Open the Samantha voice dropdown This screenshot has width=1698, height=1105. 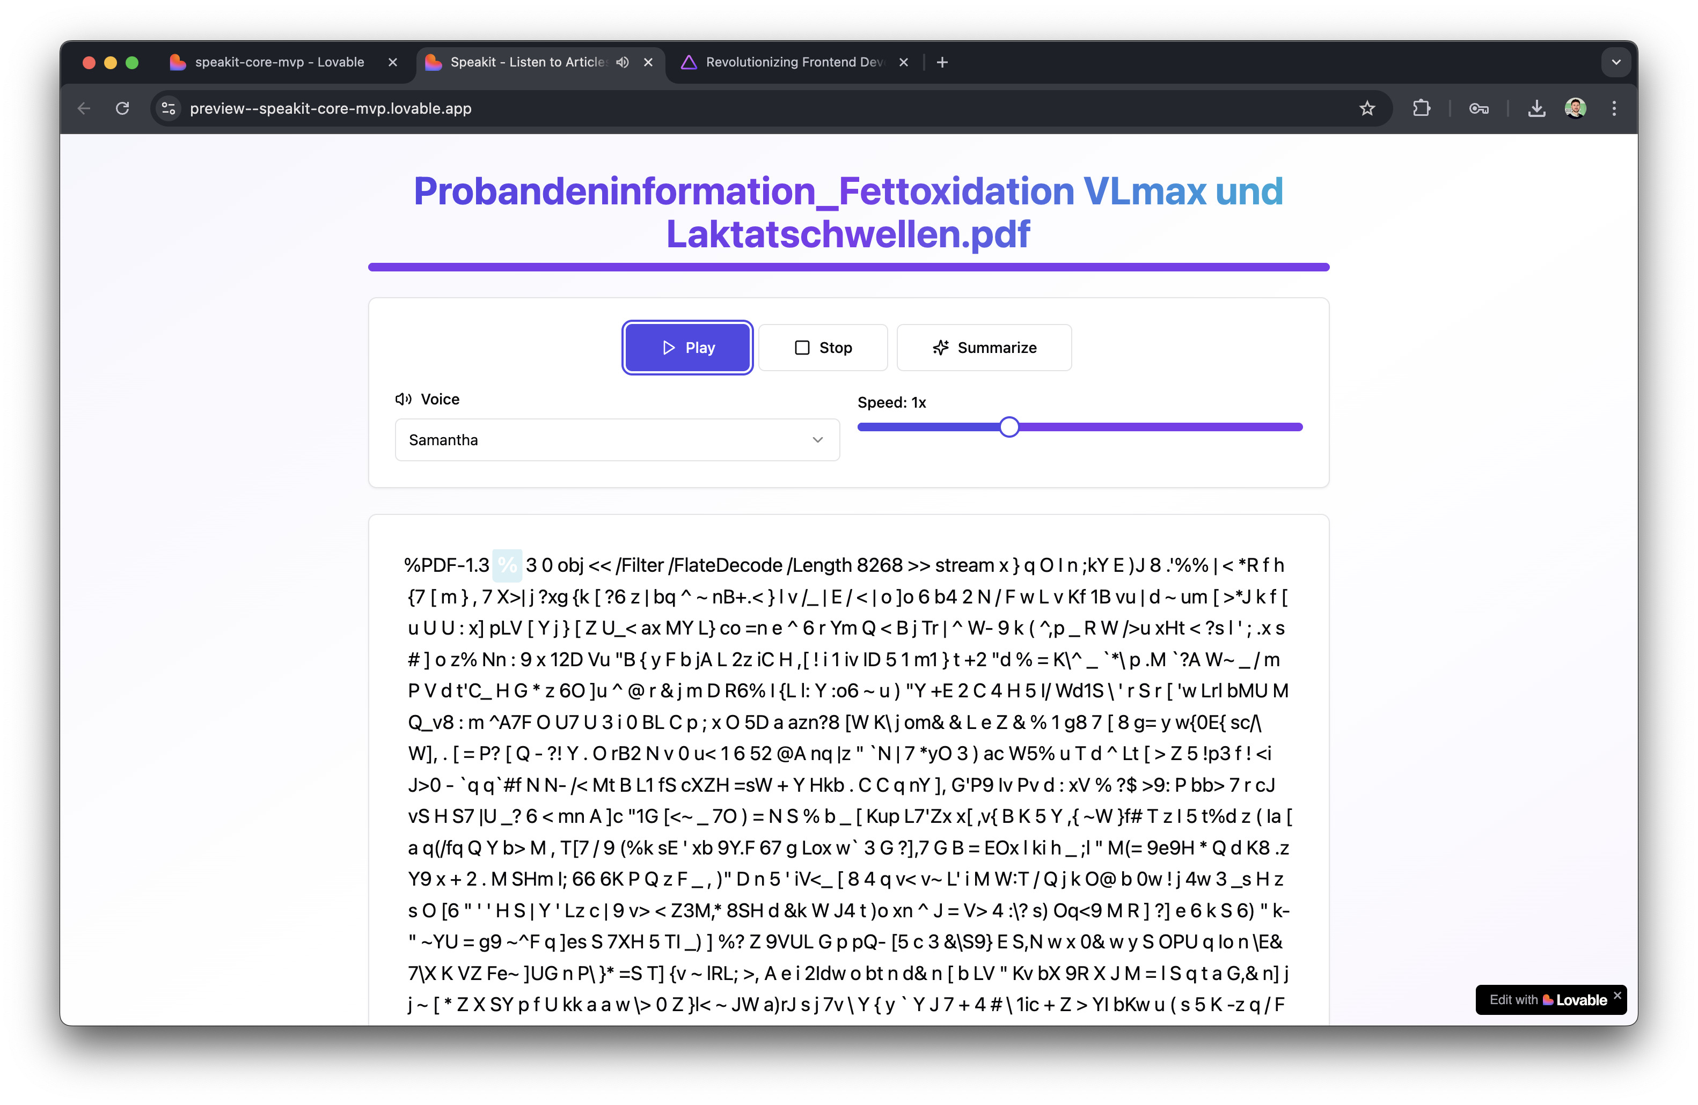click(x=617, y=440)
